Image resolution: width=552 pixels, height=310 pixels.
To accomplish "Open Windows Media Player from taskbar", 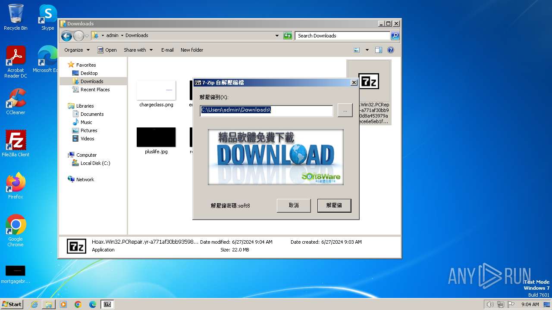I will point(63,304).
